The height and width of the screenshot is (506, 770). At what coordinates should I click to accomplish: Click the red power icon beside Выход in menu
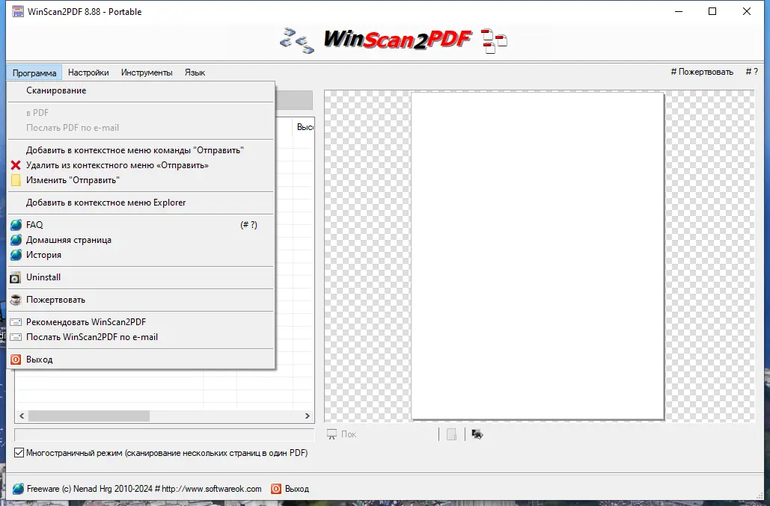(x=16, y=360)
